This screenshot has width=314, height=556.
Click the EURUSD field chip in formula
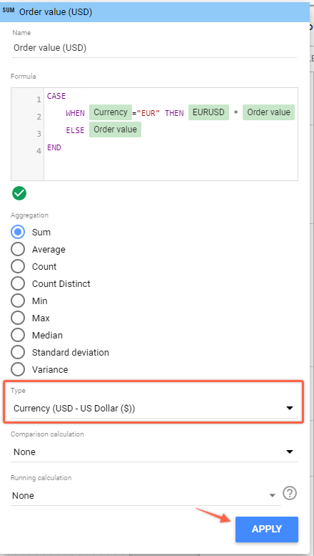208,112
